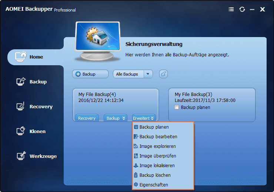Click the calendar icon beside Backup planen
The width and height of the screenshot is (274, 192).
tap(136, 127)
